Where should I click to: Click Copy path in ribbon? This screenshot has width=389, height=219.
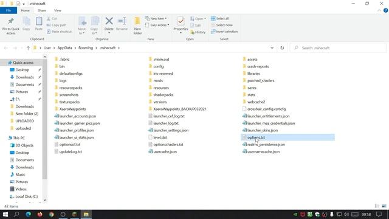click(x=57, y=25)
